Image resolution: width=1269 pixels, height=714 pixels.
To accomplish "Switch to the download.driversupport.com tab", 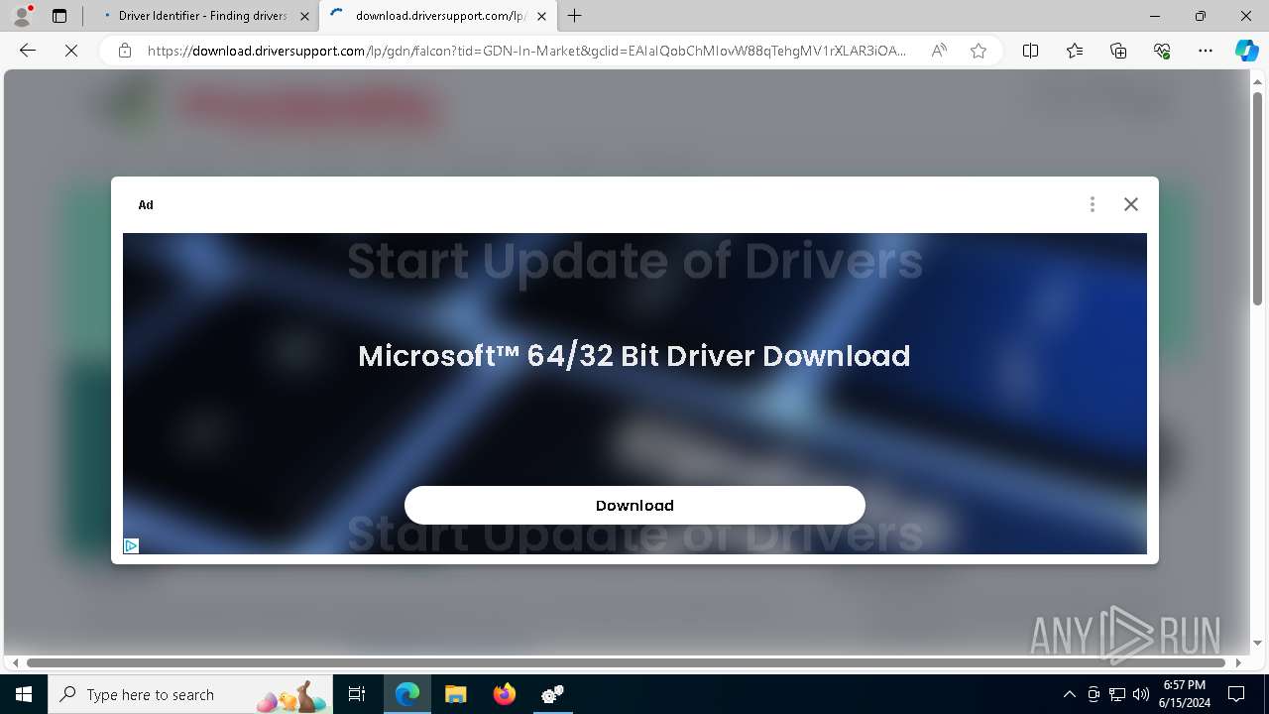I will coord(439,16).
